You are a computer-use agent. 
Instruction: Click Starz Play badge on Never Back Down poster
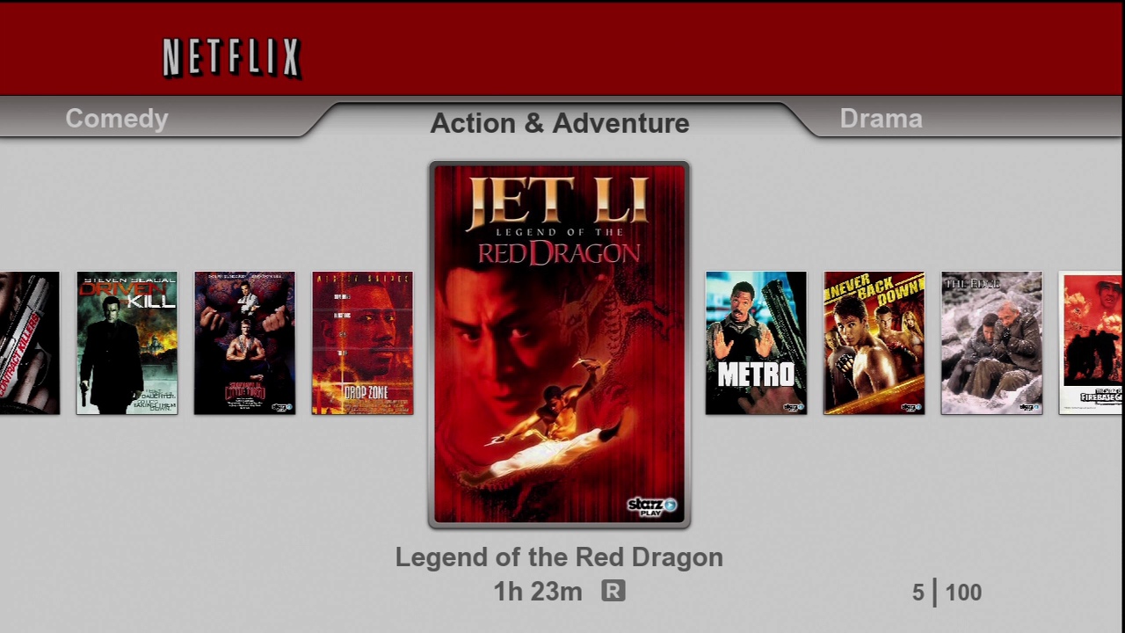click(x=911, y=407)
